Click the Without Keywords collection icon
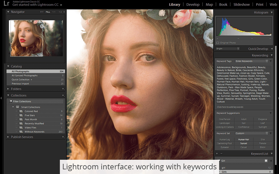The image size is (279, 174). (21, 132)
